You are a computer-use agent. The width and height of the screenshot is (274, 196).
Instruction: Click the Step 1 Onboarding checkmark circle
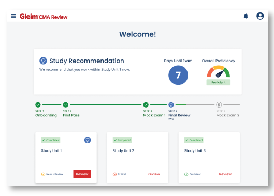pyautogui.click(x=38, y=104)
